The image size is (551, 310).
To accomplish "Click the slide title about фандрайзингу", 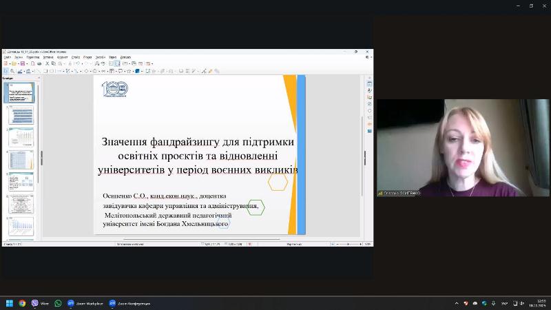I will tap(198, 156).
